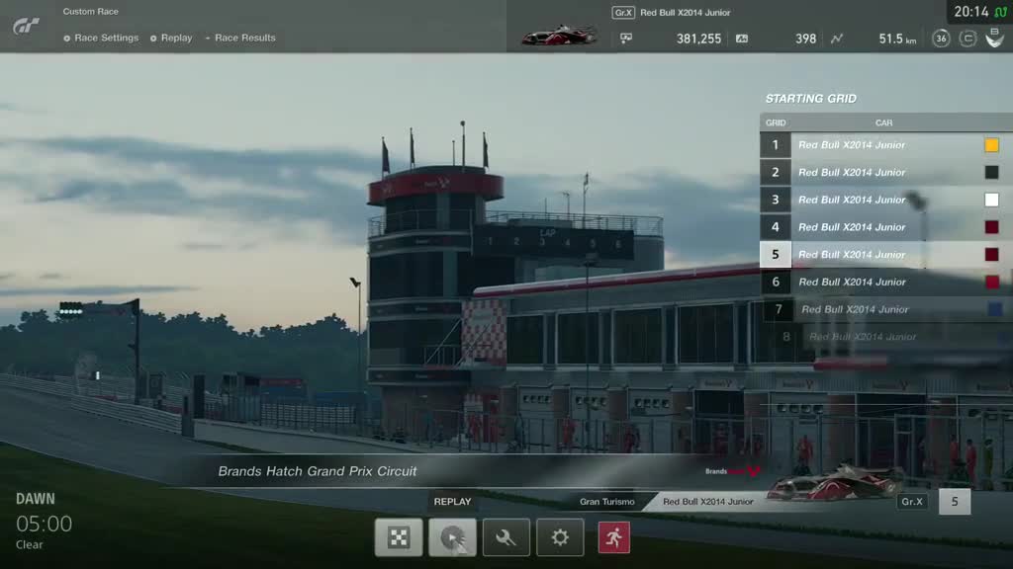Select grid position 6 row
The height and width of the screenshot is (569, 1013).
pos(886,282)
